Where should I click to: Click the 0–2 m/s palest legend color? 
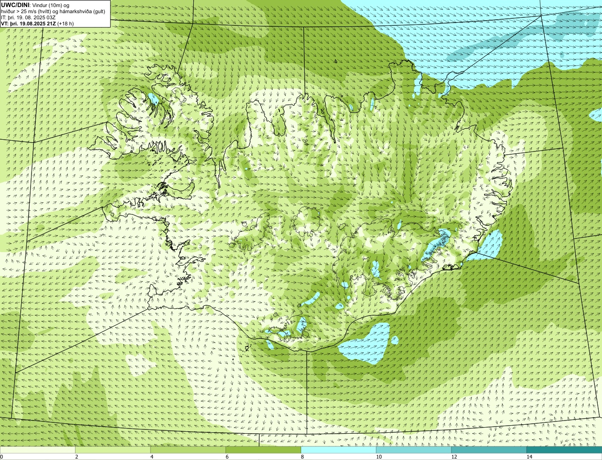pos(38,450)
